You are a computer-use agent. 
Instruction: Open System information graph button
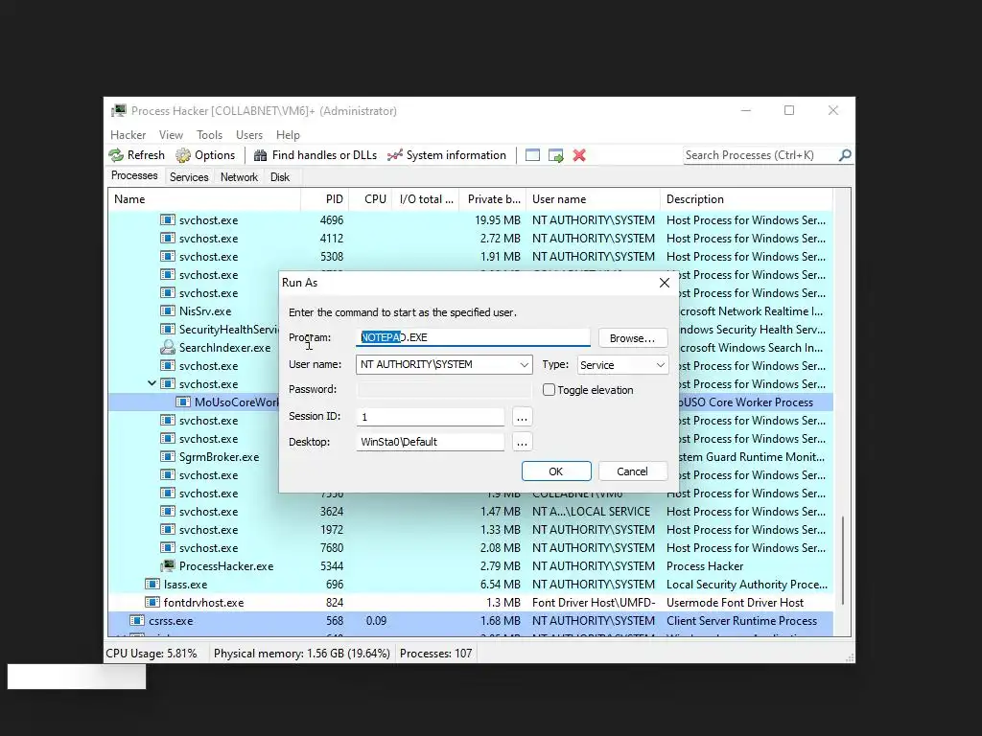coord(447,155)
